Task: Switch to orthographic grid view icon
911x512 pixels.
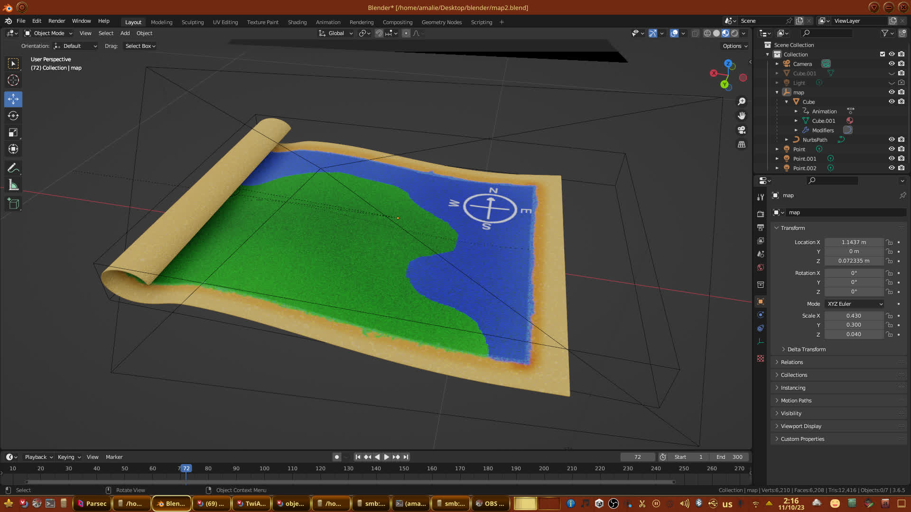Action: pyautogui.click(x=742, y=144)
